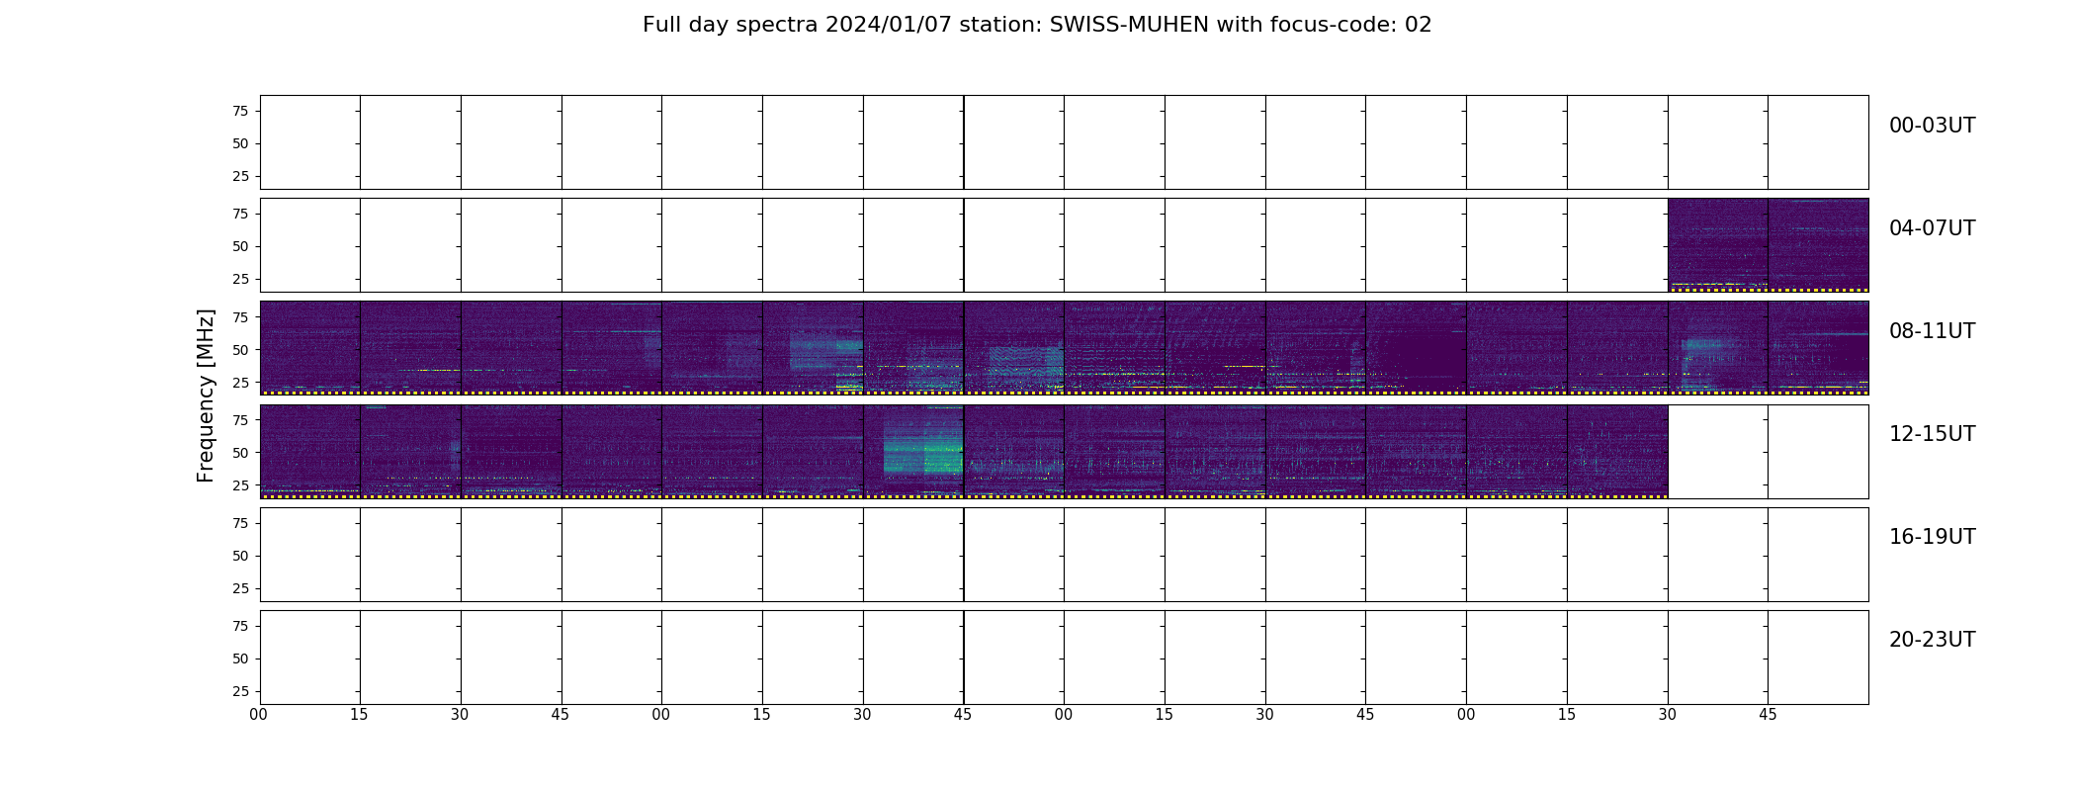Click the 25 MHz tick of the 08-11UT row

click(240, 382)
